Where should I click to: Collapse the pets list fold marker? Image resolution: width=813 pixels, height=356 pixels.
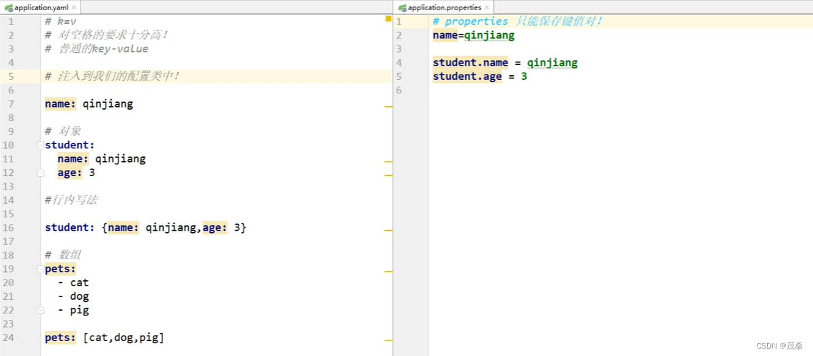click(x=41, y=269)
